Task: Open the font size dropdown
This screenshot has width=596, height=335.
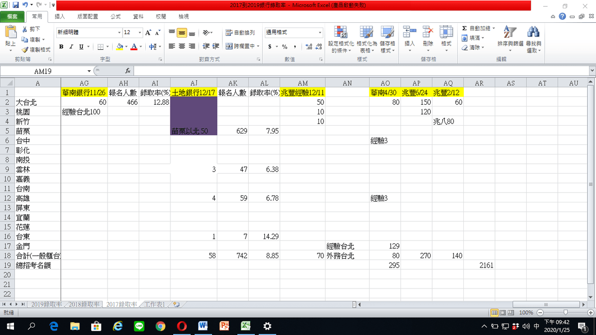Action: click(x=140, y=33)
